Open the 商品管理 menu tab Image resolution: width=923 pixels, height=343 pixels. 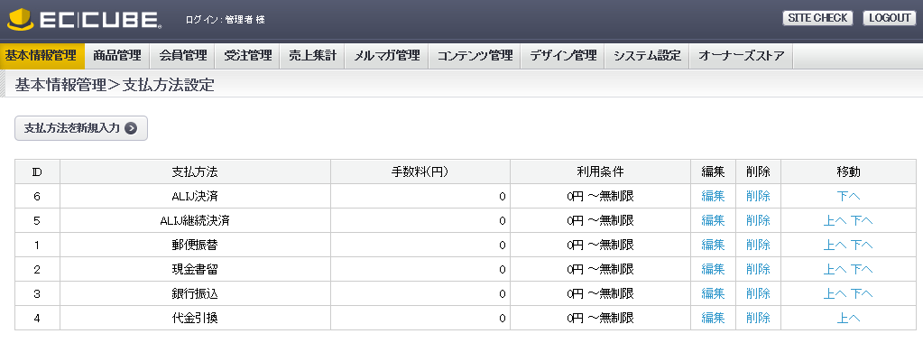[x=117, y=56]
